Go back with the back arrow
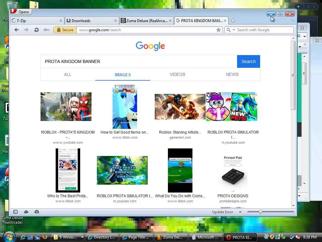 [17, 30]
